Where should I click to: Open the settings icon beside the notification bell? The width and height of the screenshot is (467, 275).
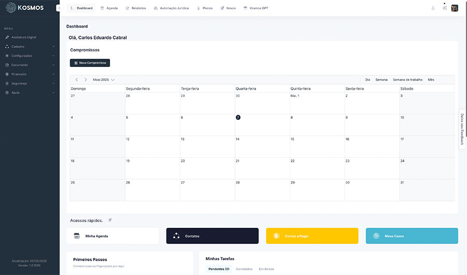coord(445,8)
